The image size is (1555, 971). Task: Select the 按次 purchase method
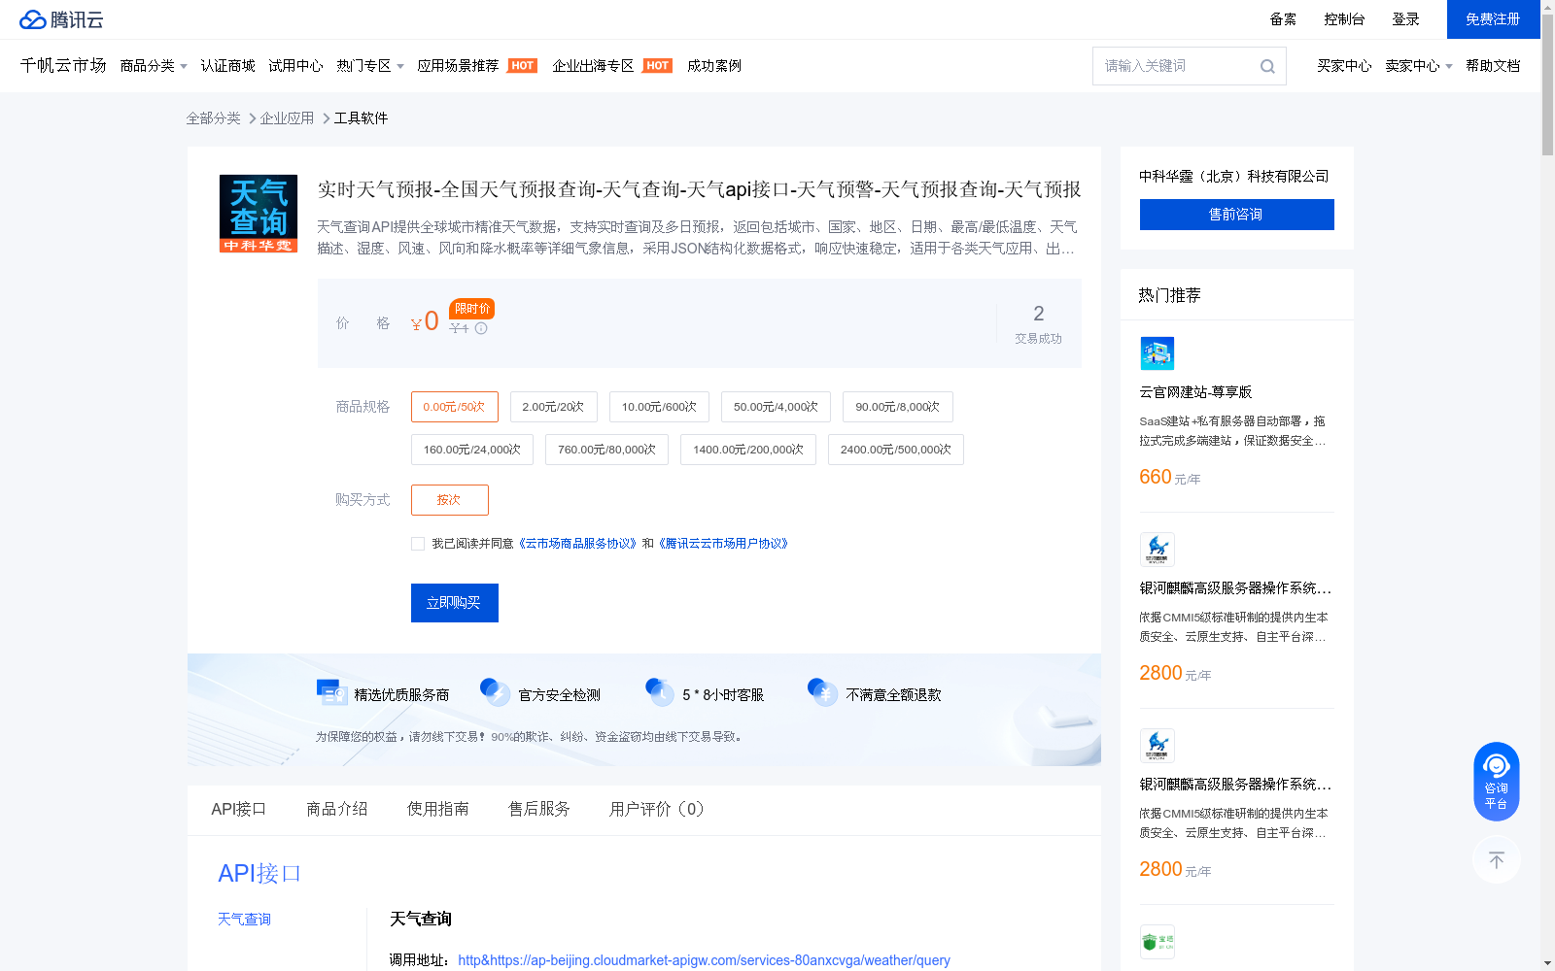(450, 500)
